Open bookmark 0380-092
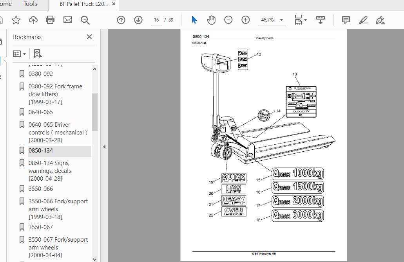404x262 pixels. 41,74
